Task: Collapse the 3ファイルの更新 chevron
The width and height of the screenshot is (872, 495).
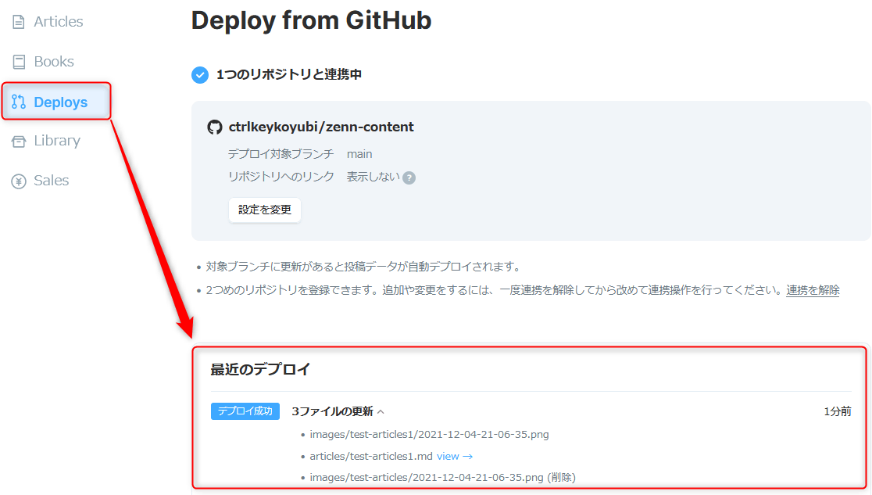Action: 381,412
